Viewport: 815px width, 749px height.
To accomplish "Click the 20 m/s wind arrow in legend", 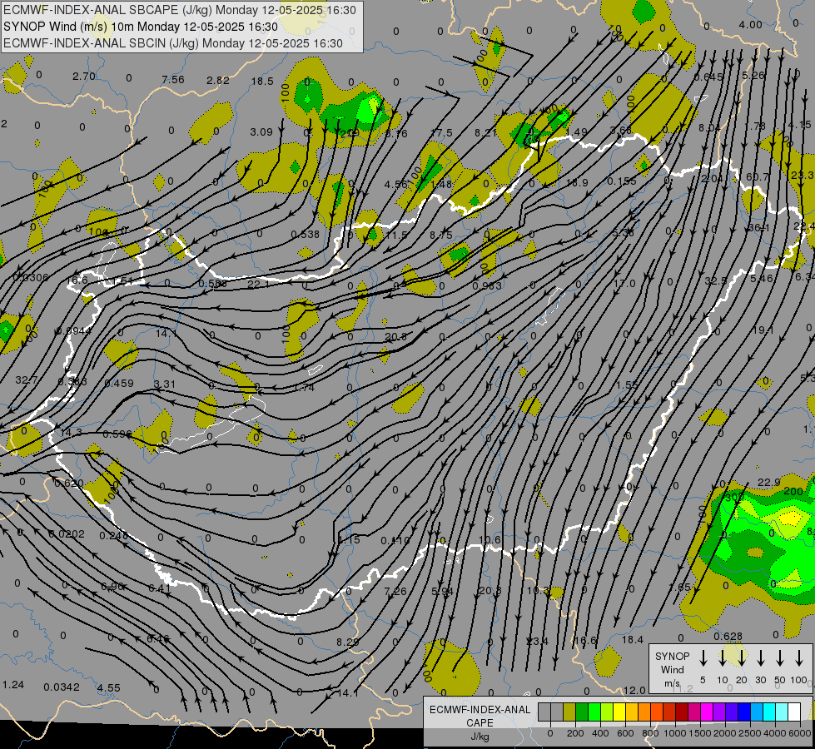I will tap(742, 657).
